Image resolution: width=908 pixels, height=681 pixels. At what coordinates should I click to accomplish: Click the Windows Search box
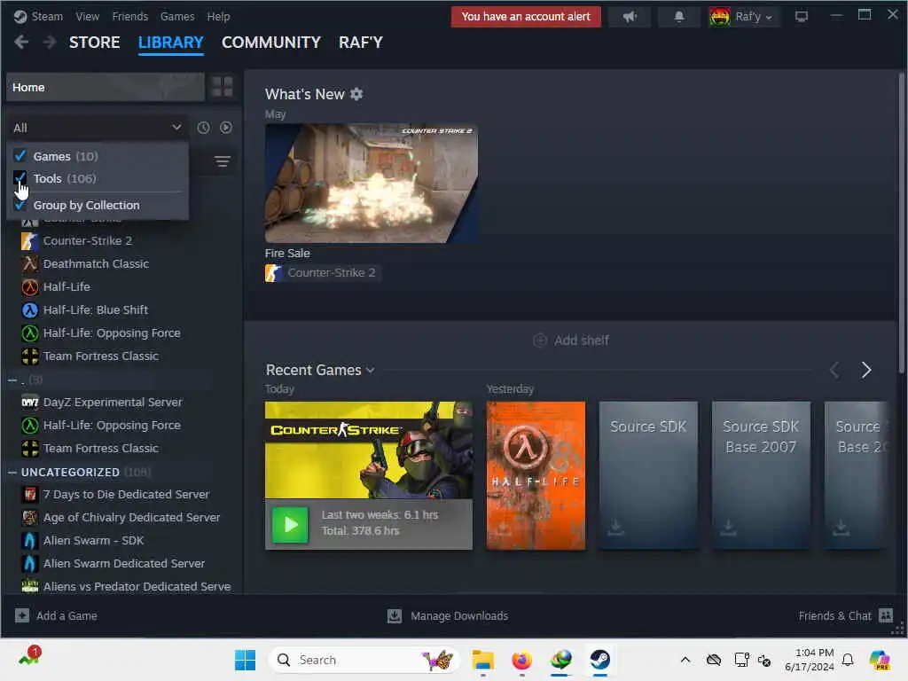coord(364,660)
